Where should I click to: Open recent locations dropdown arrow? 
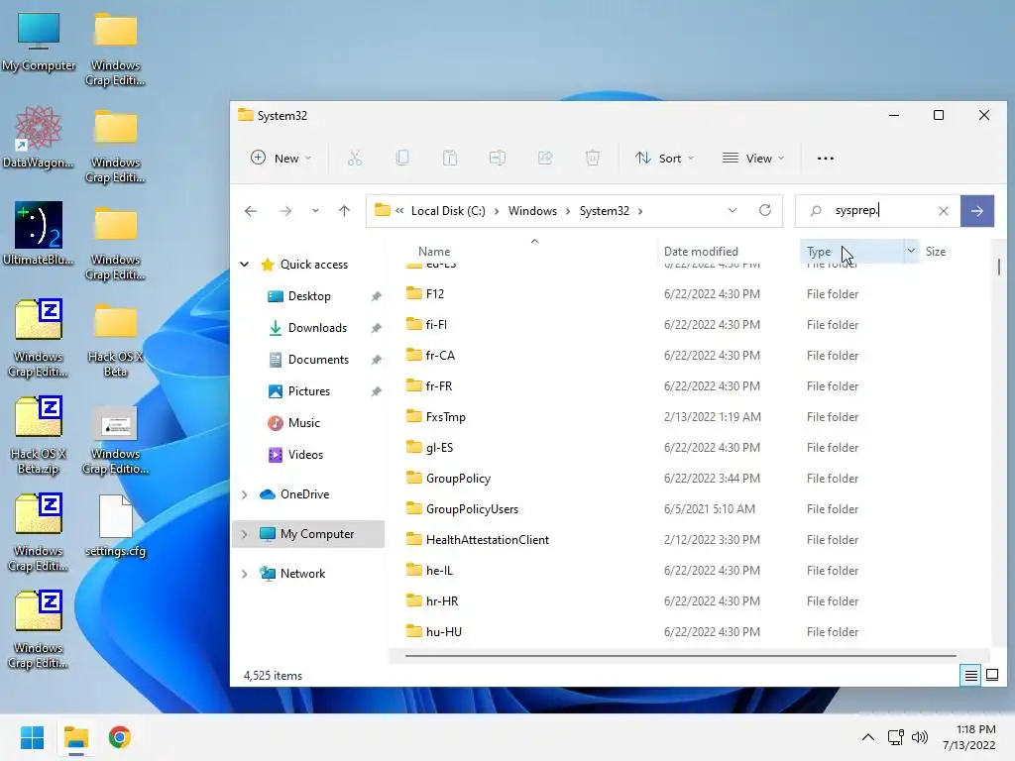tap(315, 211)
